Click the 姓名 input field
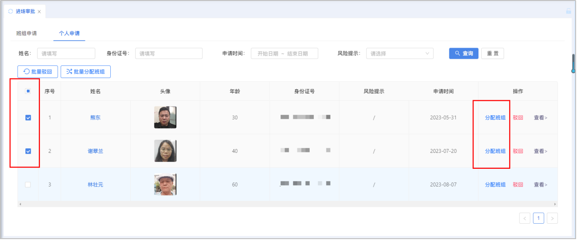577x240 pixels. click(66, 54)
